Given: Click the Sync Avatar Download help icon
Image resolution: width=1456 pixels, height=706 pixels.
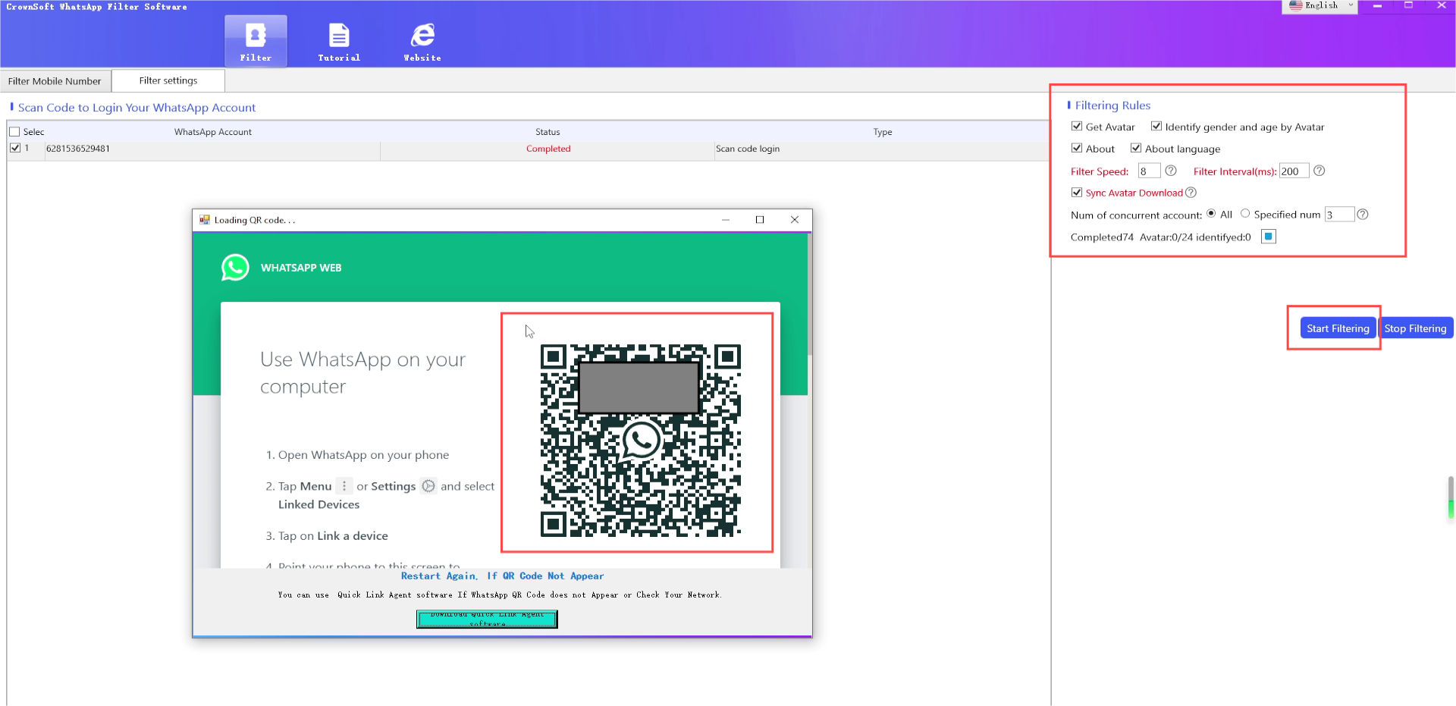Looking at the screenshot, I should tap(1191, 193).
